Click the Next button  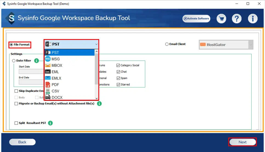click(x=242, y=142)
